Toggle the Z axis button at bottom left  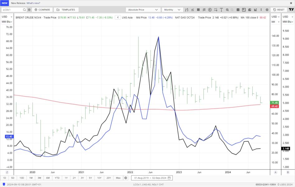[x=7, y=172]
